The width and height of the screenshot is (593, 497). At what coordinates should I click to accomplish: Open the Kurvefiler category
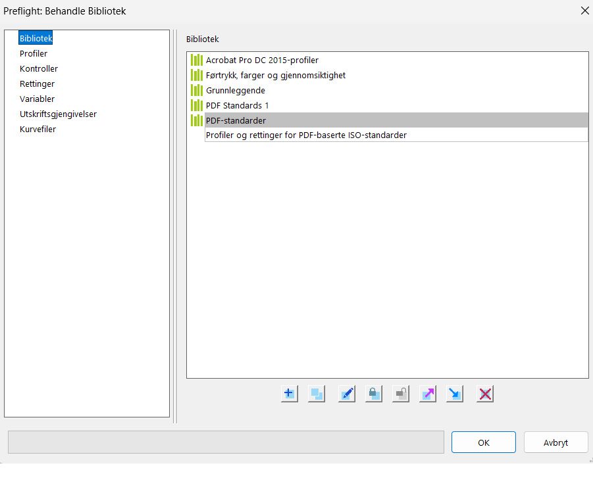click(38, 129)
